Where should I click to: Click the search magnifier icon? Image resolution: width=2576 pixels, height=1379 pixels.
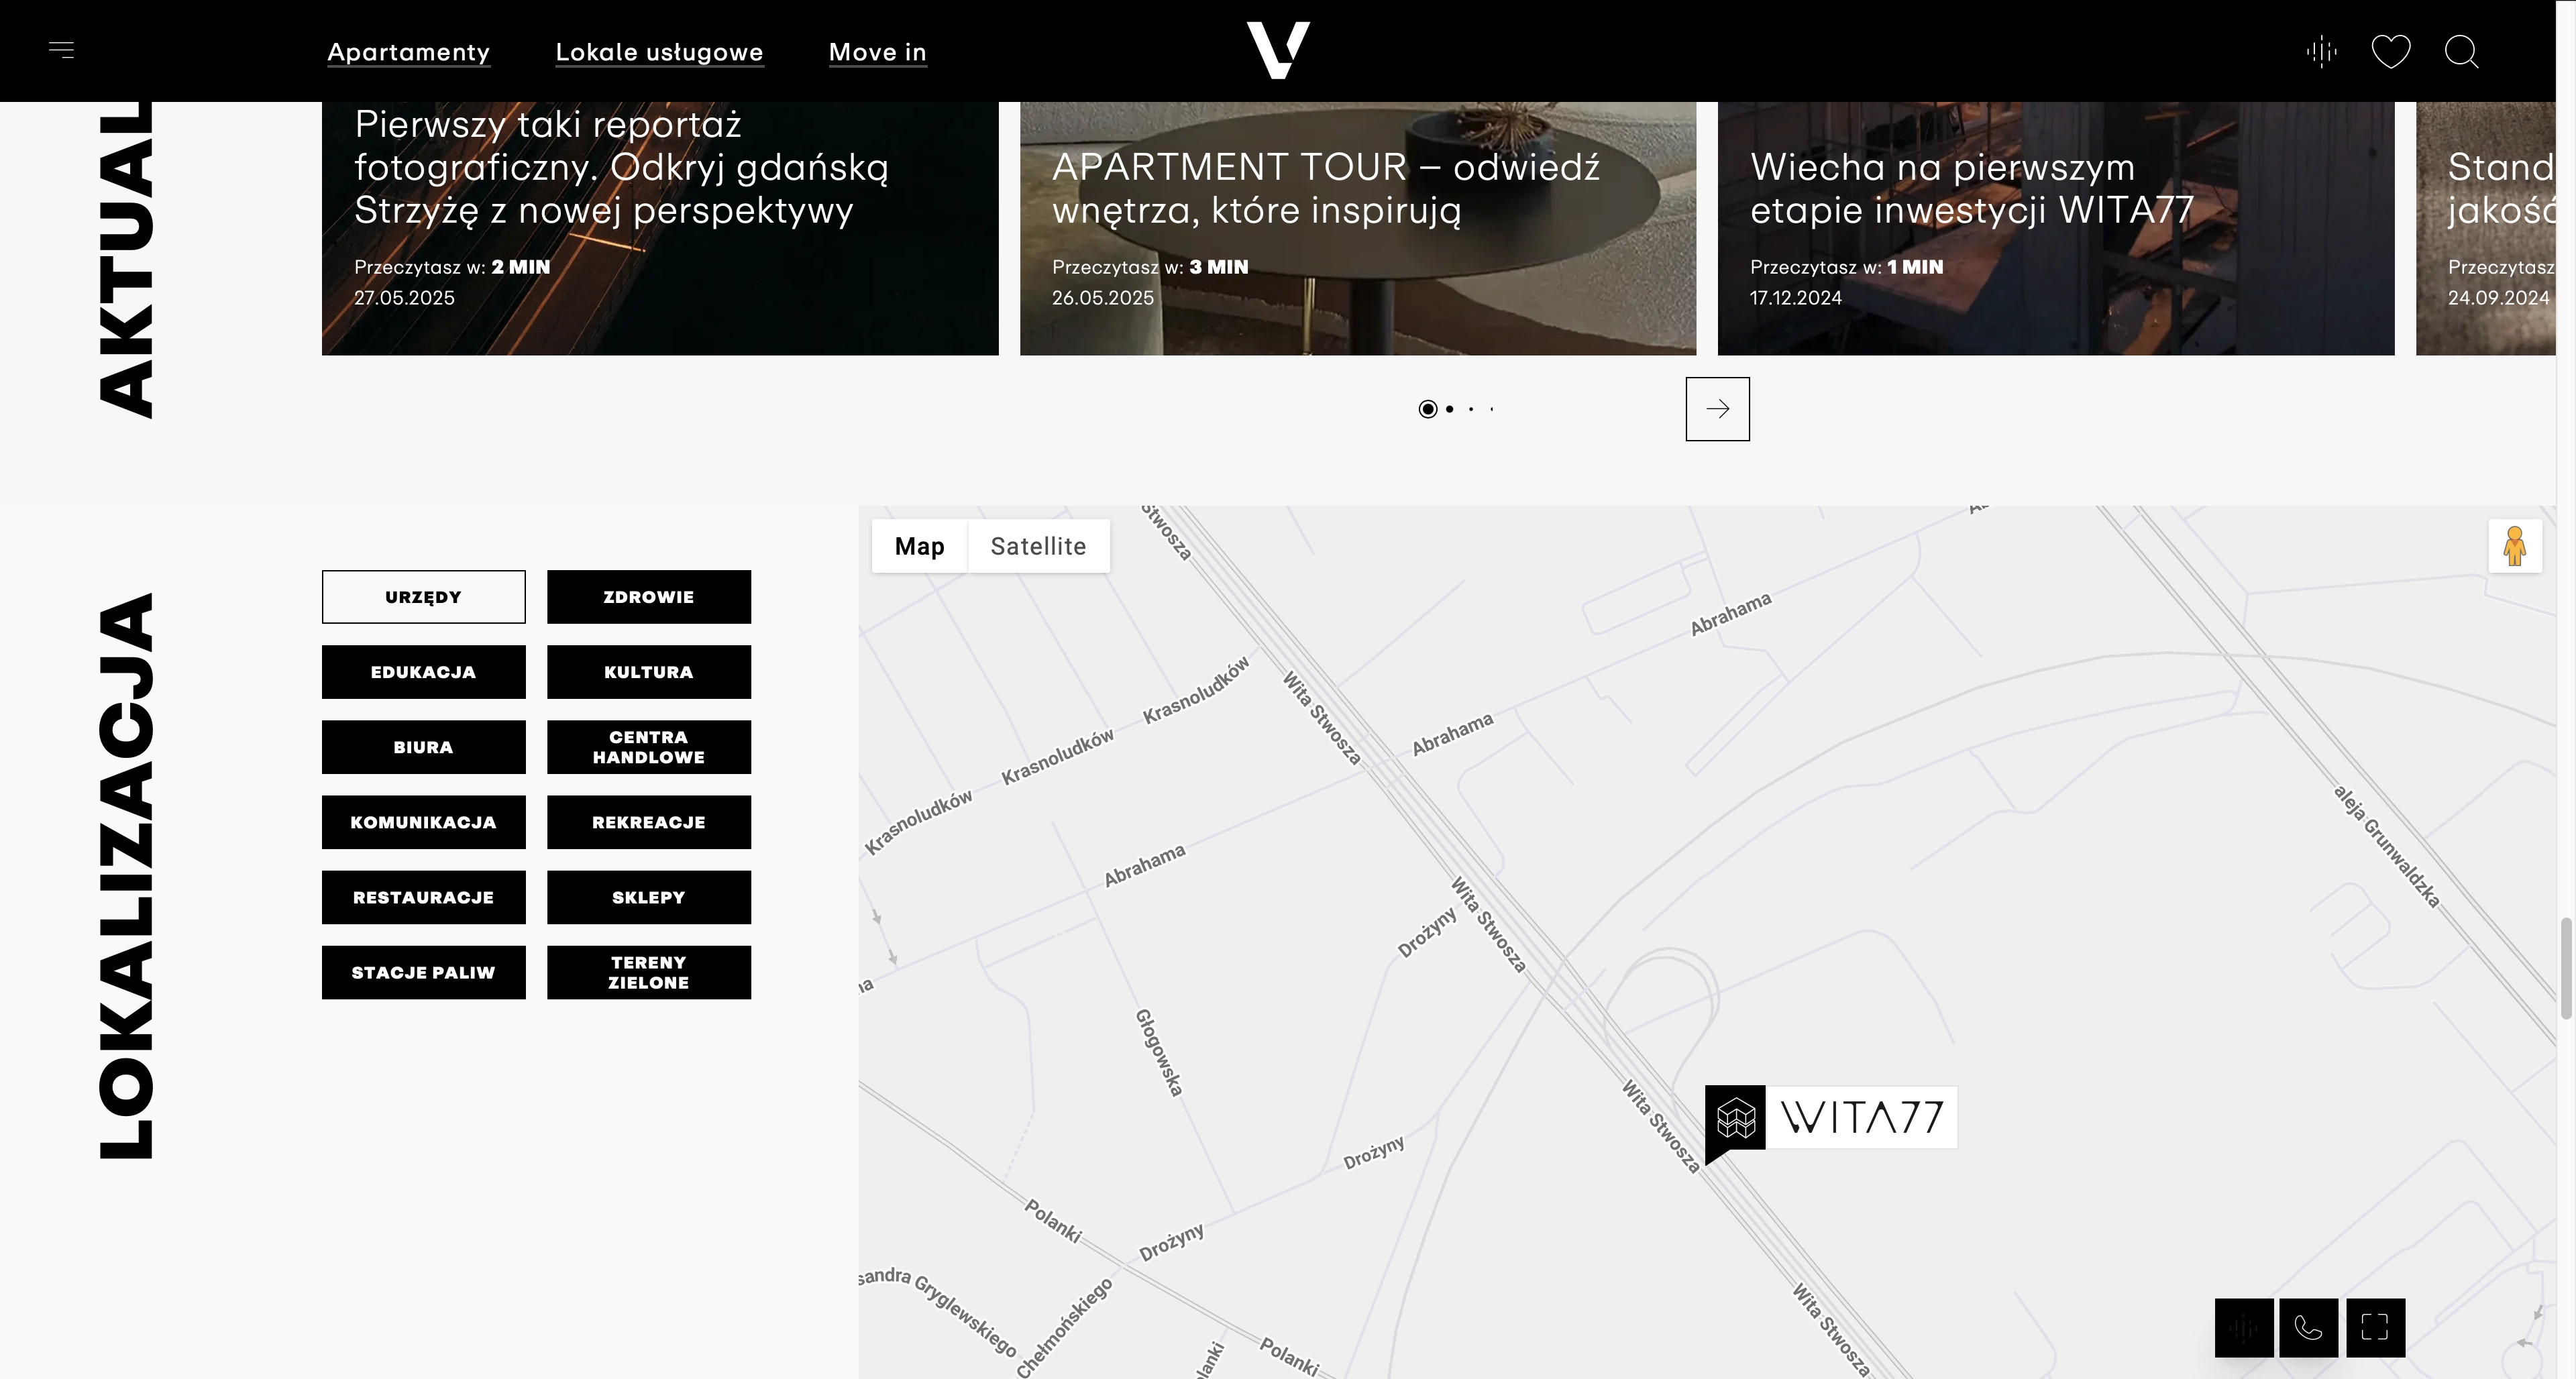[2461, 51]
